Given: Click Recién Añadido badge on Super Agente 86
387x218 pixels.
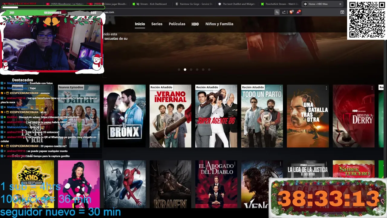Looking at the screenshot, I should [207, 87].
